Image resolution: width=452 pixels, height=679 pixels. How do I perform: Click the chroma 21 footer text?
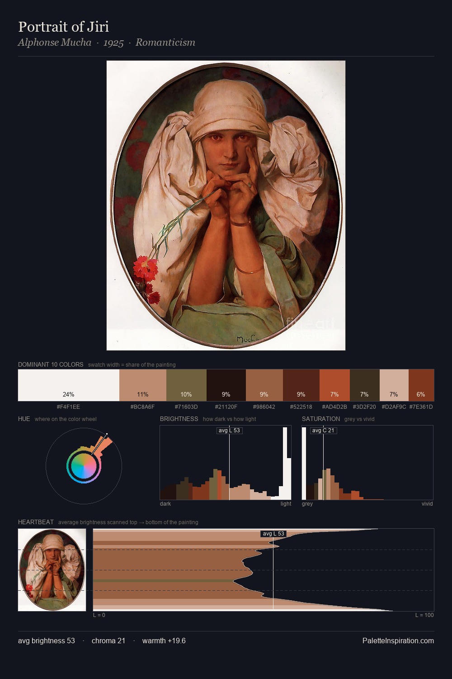pos(108,641)
